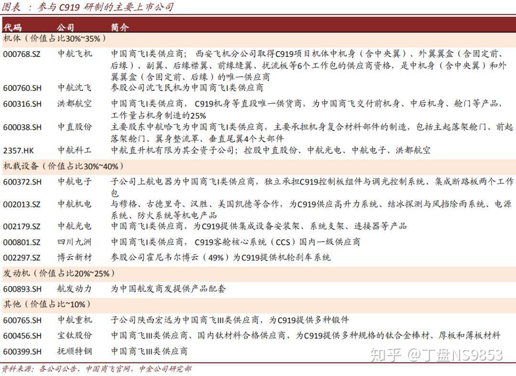The height and width of the screenshot is (376, 516).
Task: Click company name 中直股份
Action: 75,127
